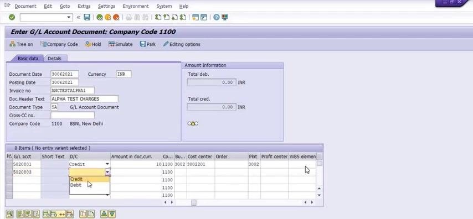Click the Currency field showing INR
Viewport: 473px width, 219px height.
(124, 74)
